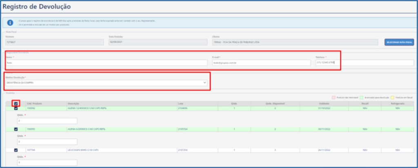Toggle the select-all checkbox in the products header
Image resolution: width=418 pixels, height=168 pixels.
click(16, 104)
